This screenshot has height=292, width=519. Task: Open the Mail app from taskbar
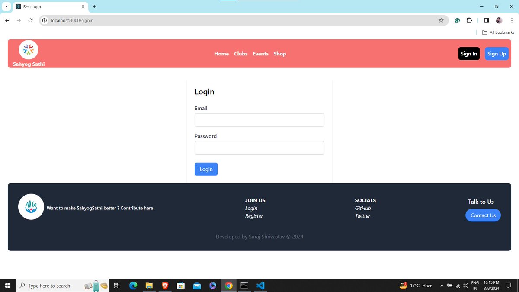pyautogui.click(x=197, y=286)
